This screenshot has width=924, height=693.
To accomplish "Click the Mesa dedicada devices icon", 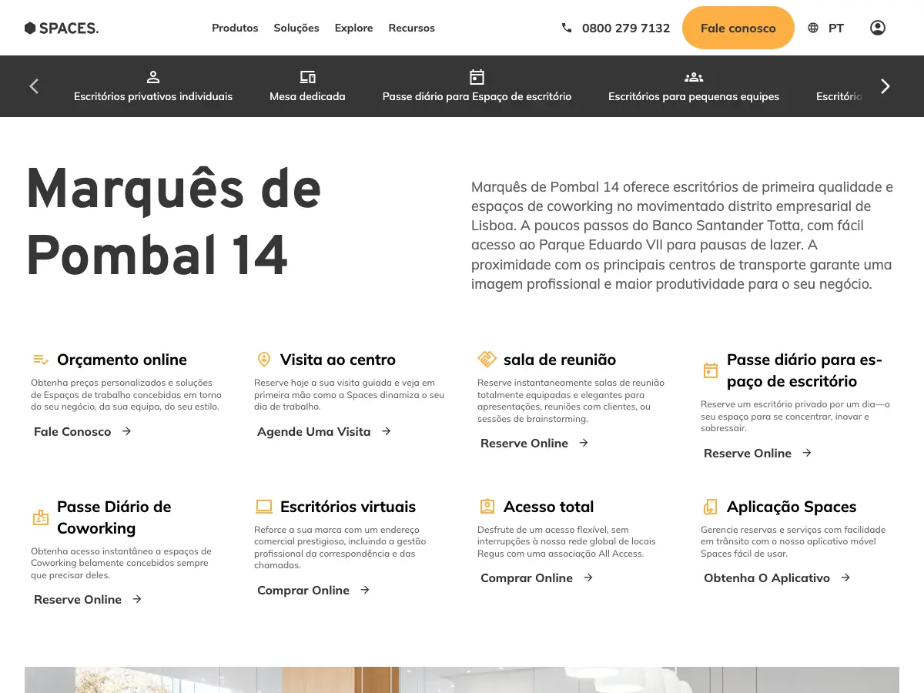I will 307,77.
